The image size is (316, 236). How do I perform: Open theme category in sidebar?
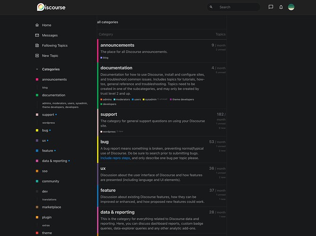47,233
